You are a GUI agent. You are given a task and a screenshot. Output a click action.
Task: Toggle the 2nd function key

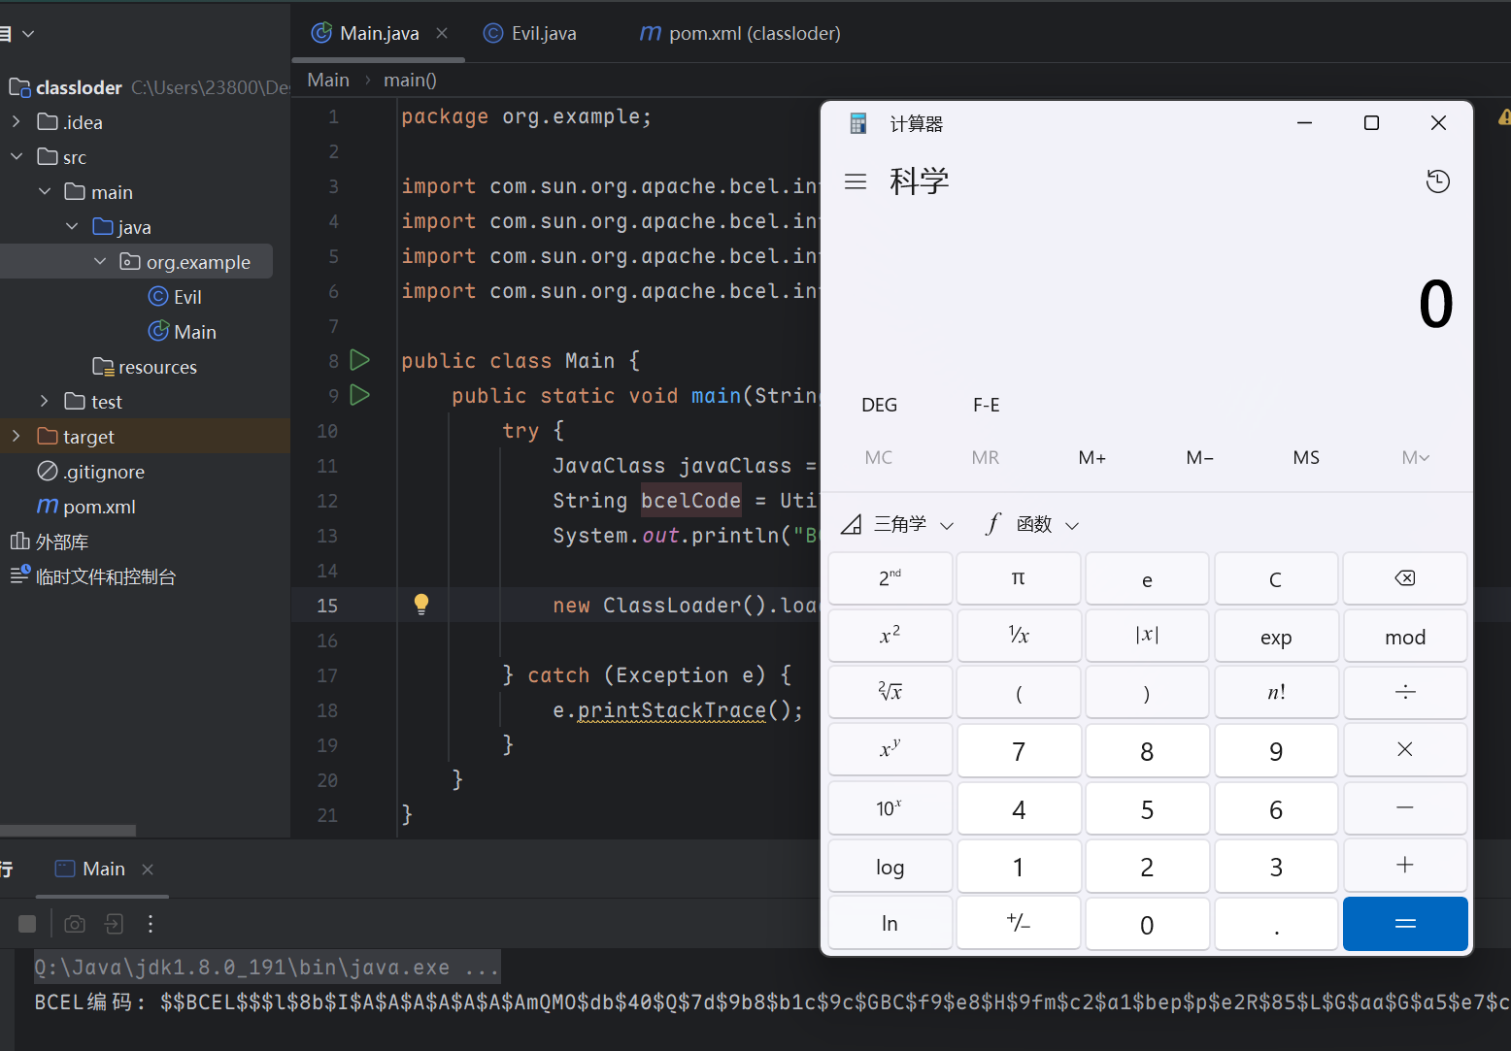(x=890, y=578)
